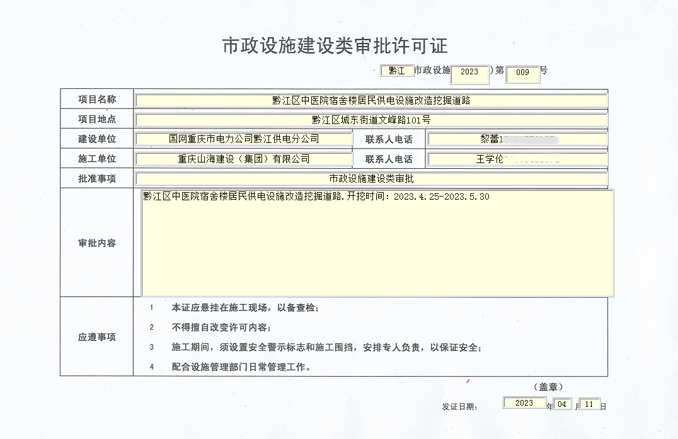The image size is (678, 439).
Task: Click the 市政设施 text beside the 黔江 field
Action: coord(432,70)
